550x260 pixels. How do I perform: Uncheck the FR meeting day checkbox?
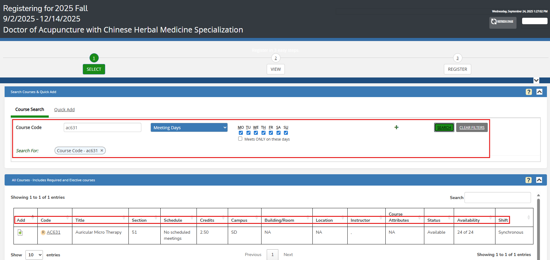271,133
